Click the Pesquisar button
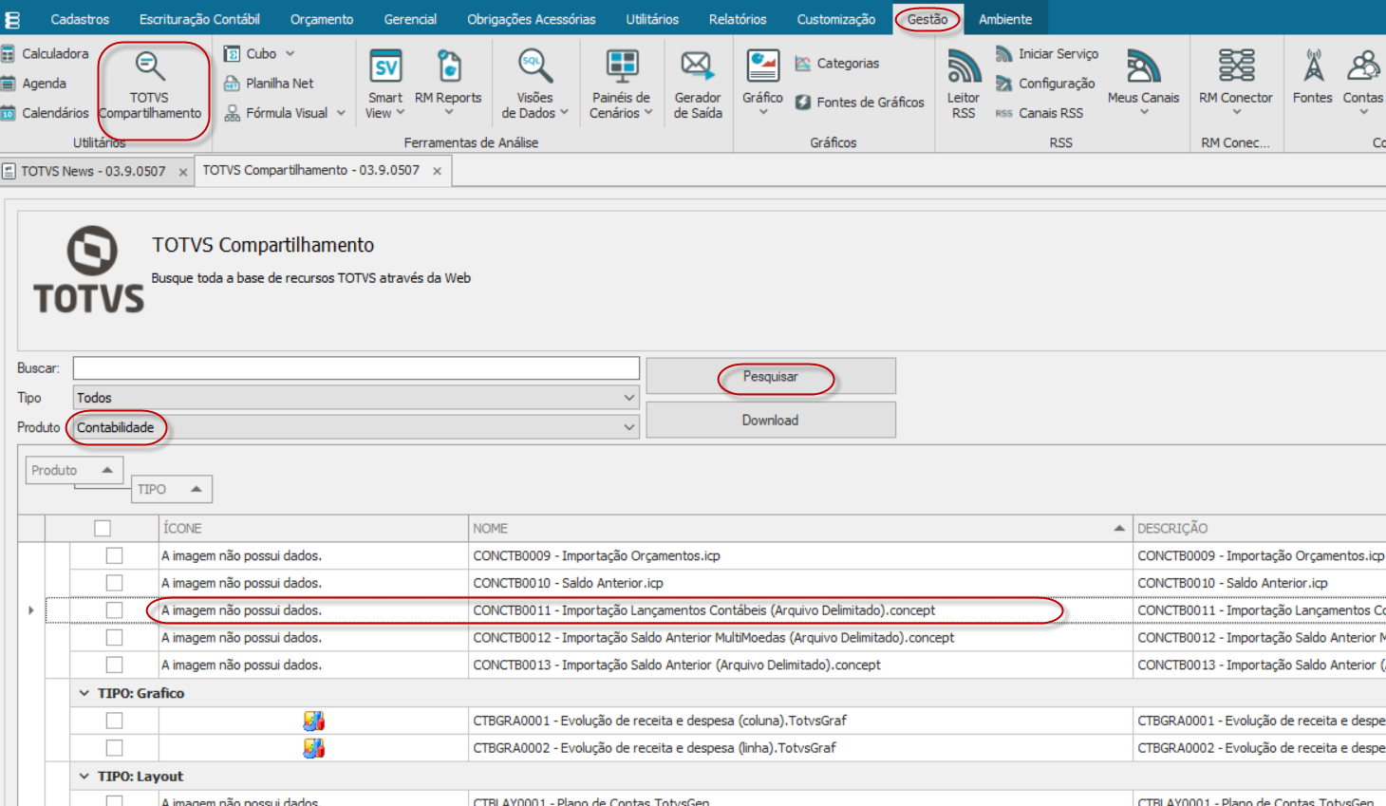 pyautogui.click(x=771, y=376)
